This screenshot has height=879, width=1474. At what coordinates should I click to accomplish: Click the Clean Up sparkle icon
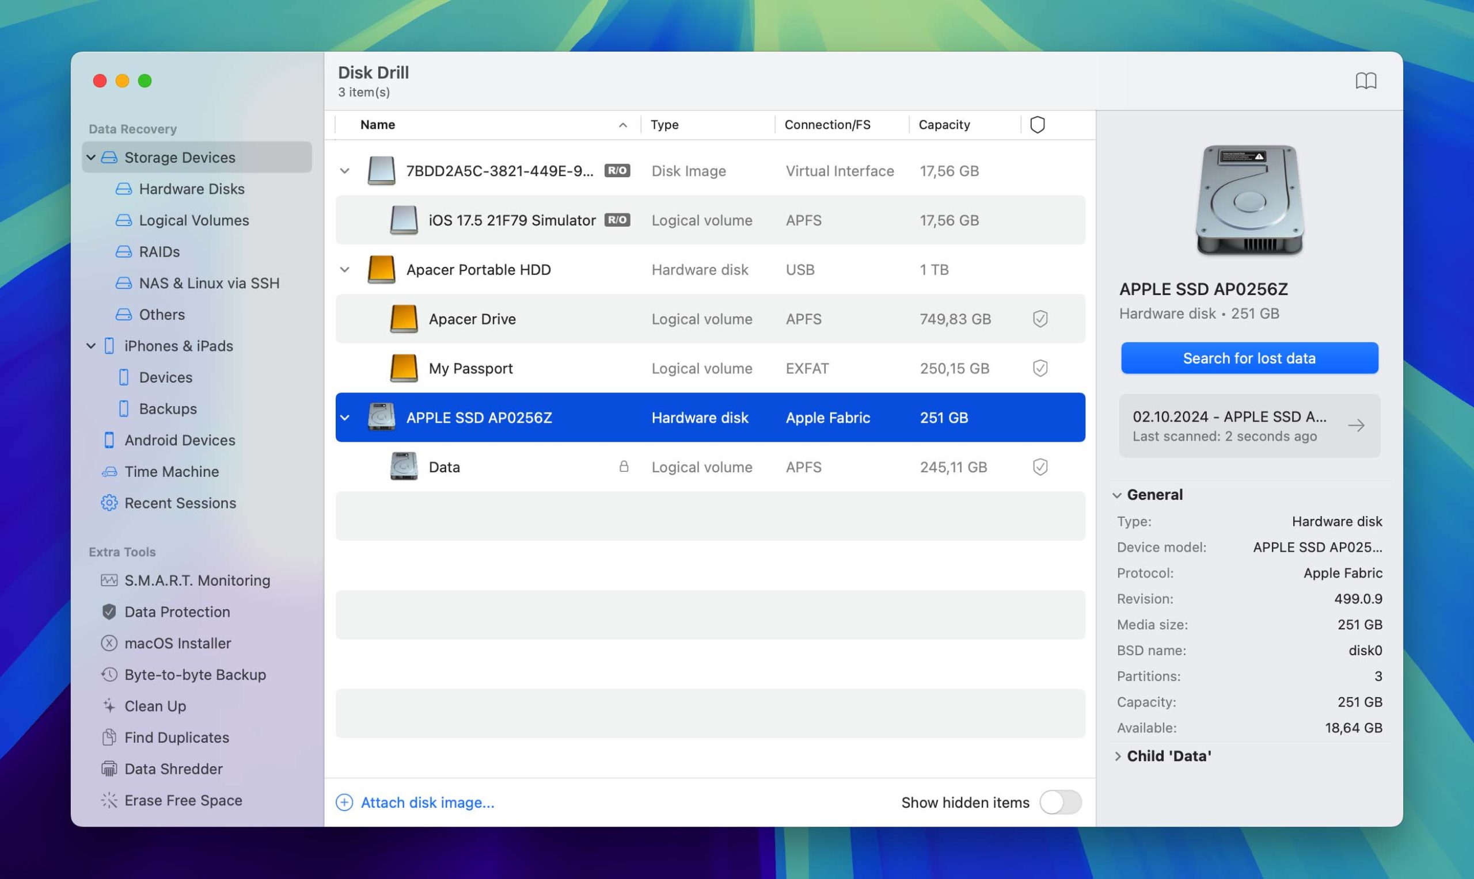point(109,706)
